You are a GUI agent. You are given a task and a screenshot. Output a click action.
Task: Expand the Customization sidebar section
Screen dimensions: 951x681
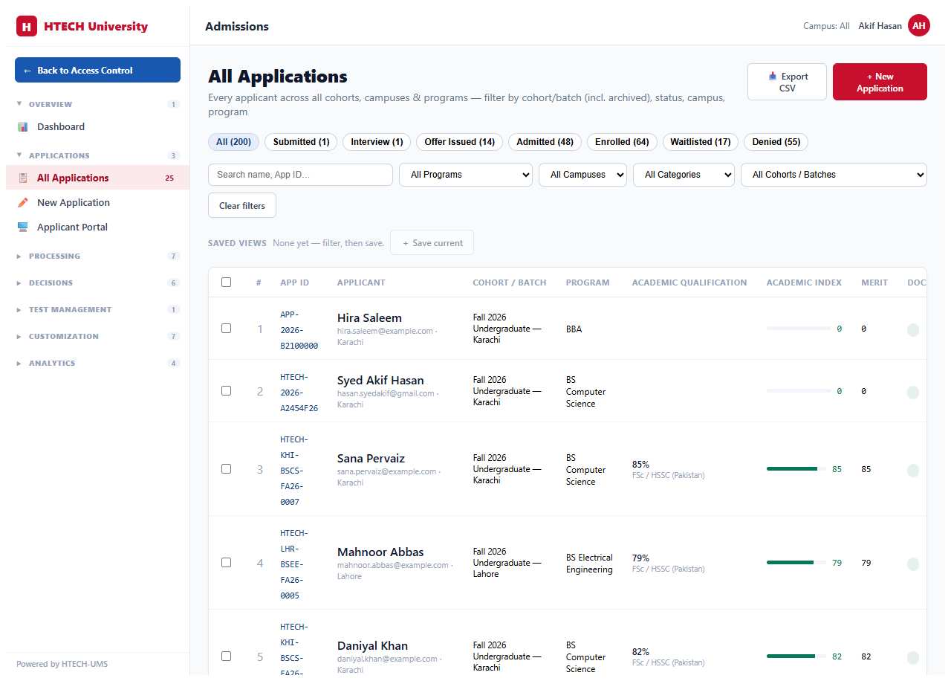click(97, 336)
